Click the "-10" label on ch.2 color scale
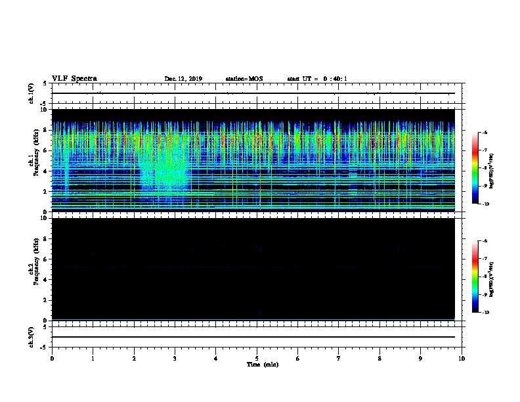 click(x=485, y=313)
